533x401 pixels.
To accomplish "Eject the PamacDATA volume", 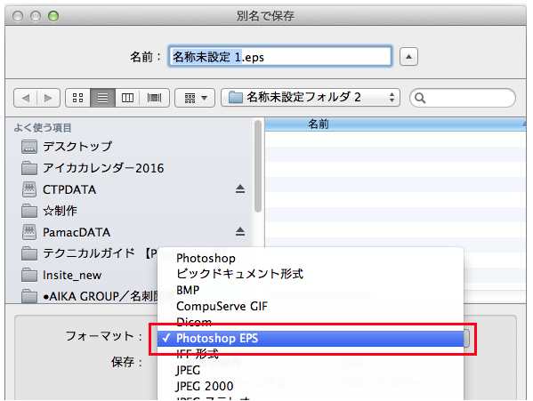I will (x=240, y=232).
